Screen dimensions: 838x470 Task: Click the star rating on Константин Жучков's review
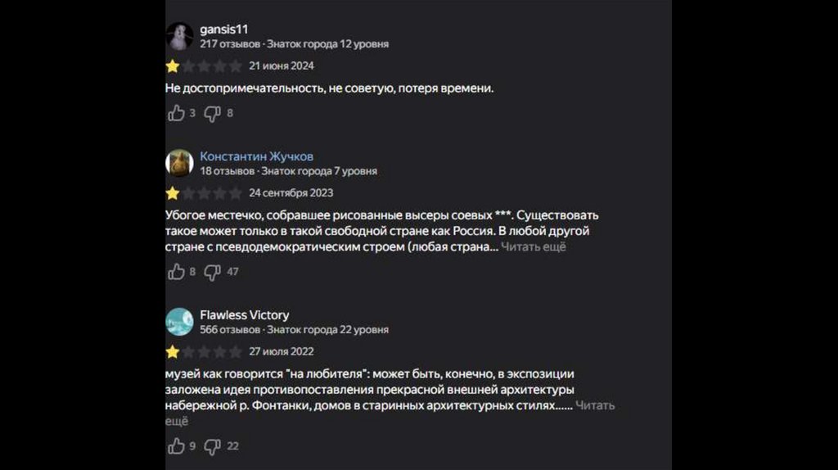pyautogui.click(x=204, y=193)
